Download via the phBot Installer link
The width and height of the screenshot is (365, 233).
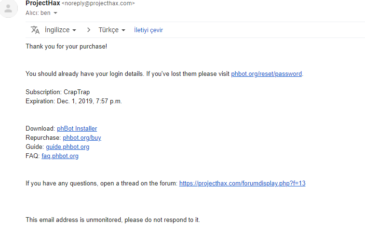tap(77, 129)
